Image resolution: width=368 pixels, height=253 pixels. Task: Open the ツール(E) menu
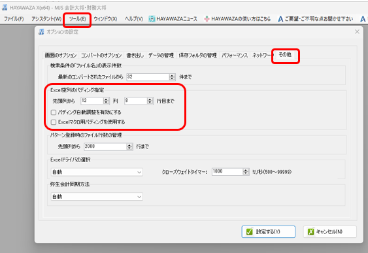click(x=77, y=19)
